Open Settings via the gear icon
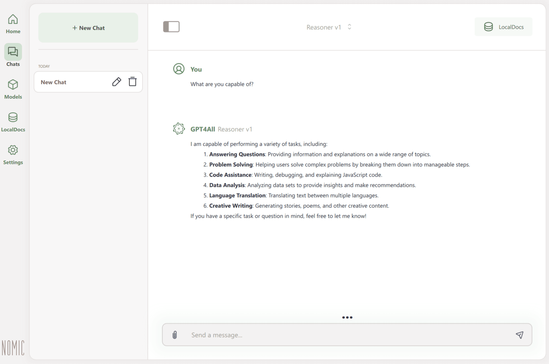Image resolution: width=549 pixels, height=364 pixels. click(13, 154)
